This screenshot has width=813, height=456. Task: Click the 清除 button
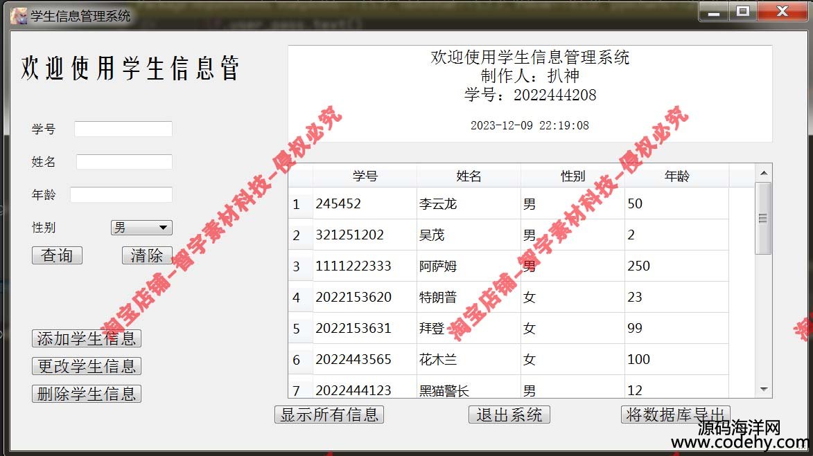(147, 255)
